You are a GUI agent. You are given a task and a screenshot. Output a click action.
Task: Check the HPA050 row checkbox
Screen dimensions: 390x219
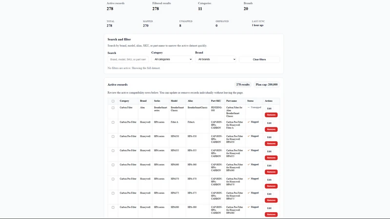point(113,136)
